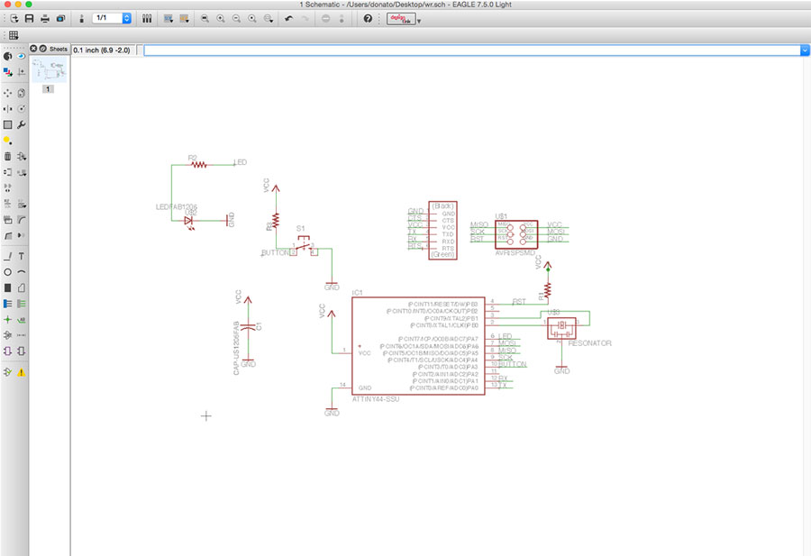Select the Module tool
Image resolution: width=811 pixels, height=556 pixels.
(x=7, y=351)
